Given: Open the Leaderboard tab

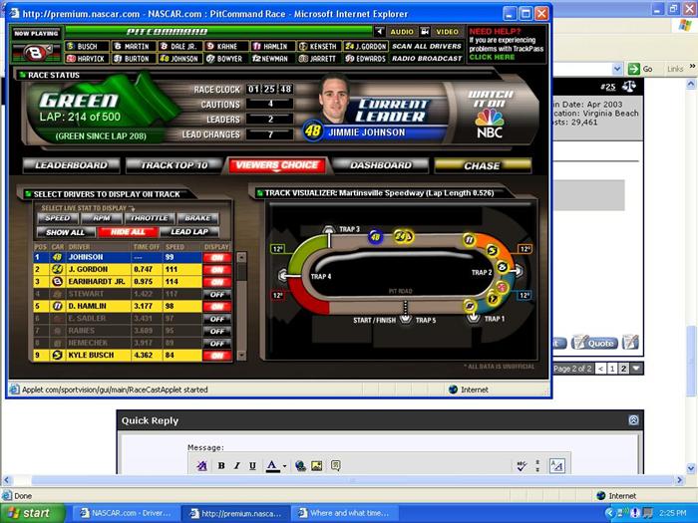Looking at the screenshot, I should tap(71, 165).
